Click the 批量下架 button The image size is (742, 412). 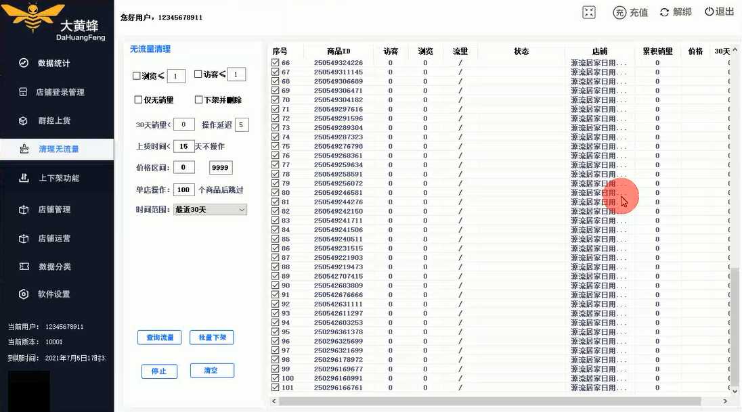211,338
